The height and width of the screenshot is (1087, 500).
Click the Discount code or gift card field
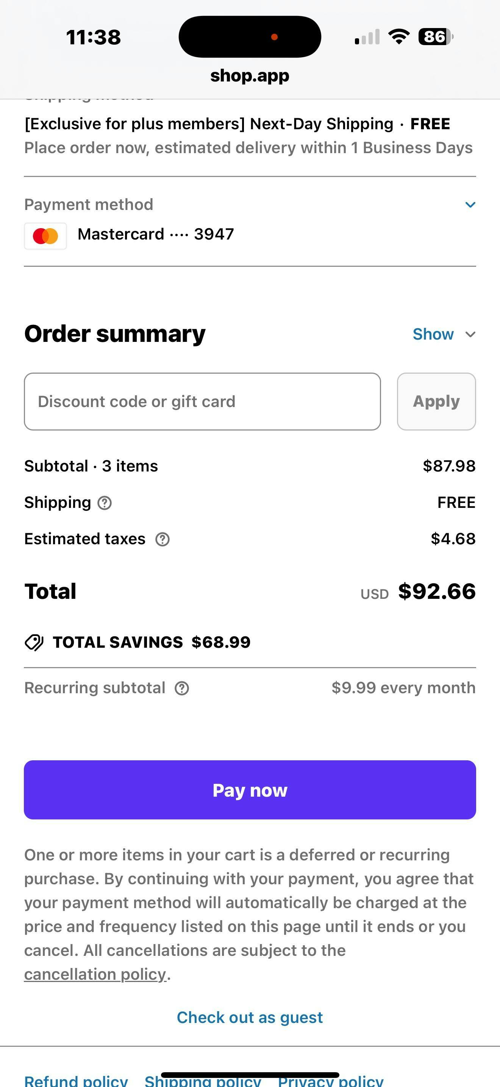tap(202, 401)
